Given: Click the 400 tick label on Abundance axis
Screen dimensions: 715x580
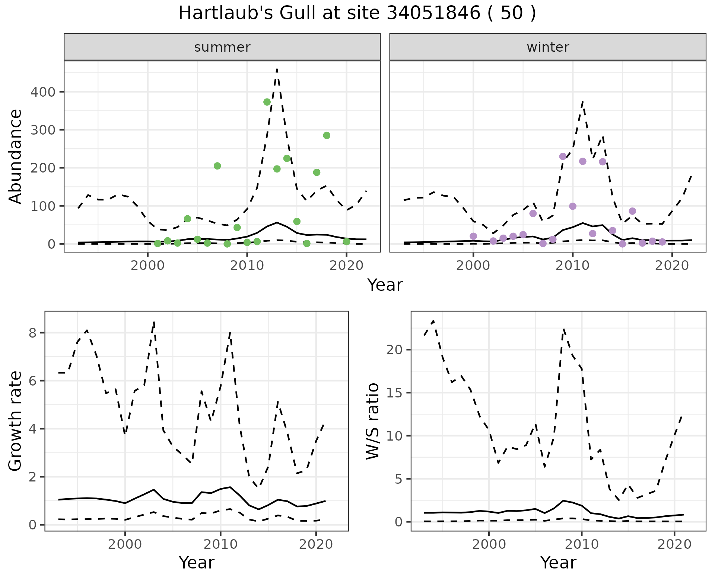Looking at the screenshot, I should coord(42,92).
